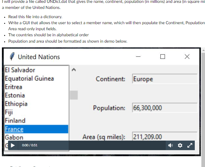Click the Area field showing 211,209.00

click(164, 136)
